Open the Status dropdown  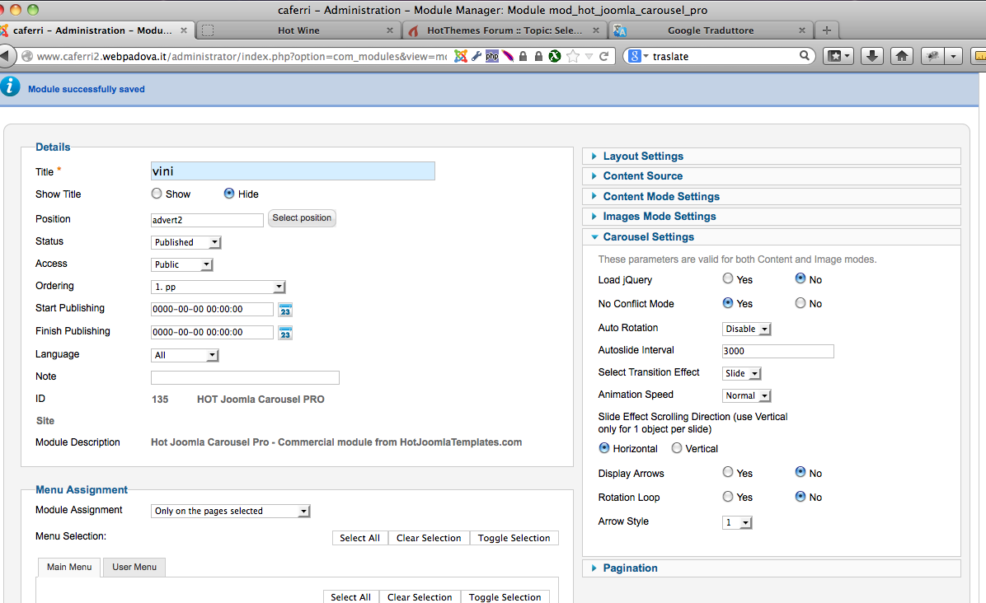pos(186,242)
